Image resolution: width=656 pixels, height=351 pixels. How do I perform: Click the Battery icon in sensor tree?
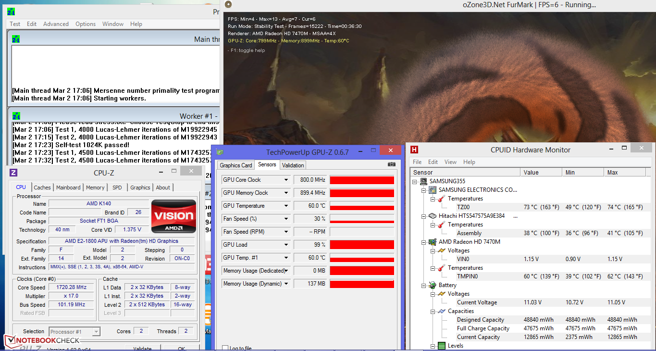coord(432,285)
